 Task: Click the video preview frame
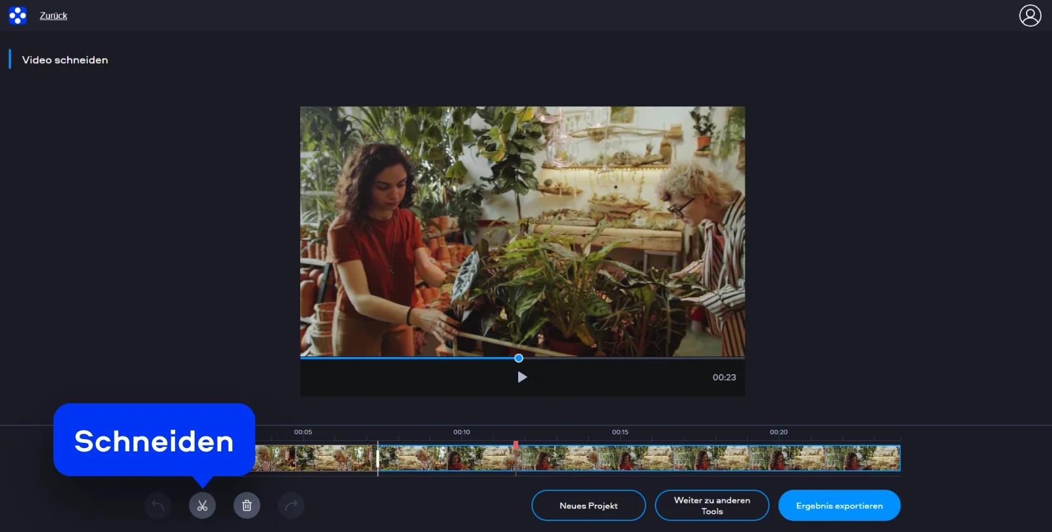click(522, 231)
